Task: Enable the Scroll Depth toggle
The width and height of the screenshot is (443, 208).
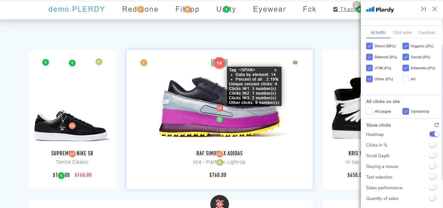Action: tap(433, 155)
